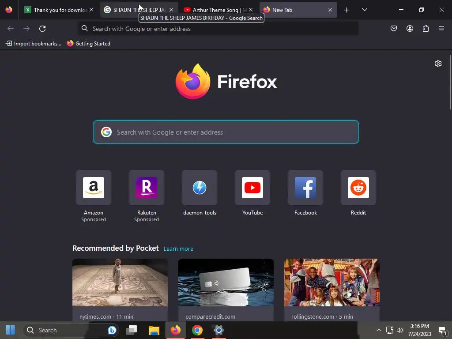Screen dimensions: 452x339
Task: Open the rollingstone.com article thumbnail
Action: (x=332, y=282)
